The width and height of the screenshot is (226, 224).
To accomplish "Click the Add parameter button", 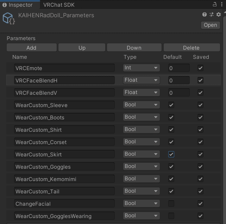I will pyautogui.click(x=31, y=48).
